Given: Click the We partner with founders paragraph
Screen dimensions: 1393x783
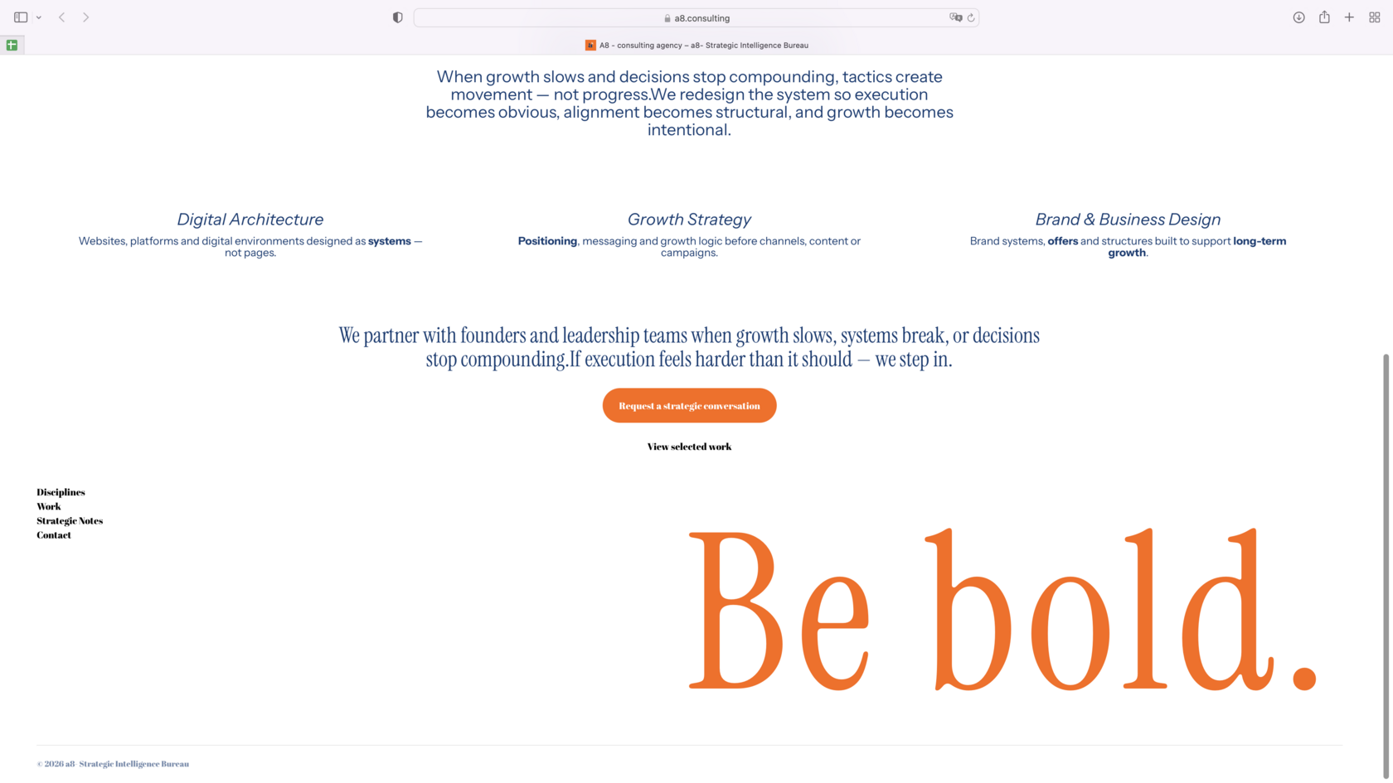Looking at the screenshot, I should (689, 347).
